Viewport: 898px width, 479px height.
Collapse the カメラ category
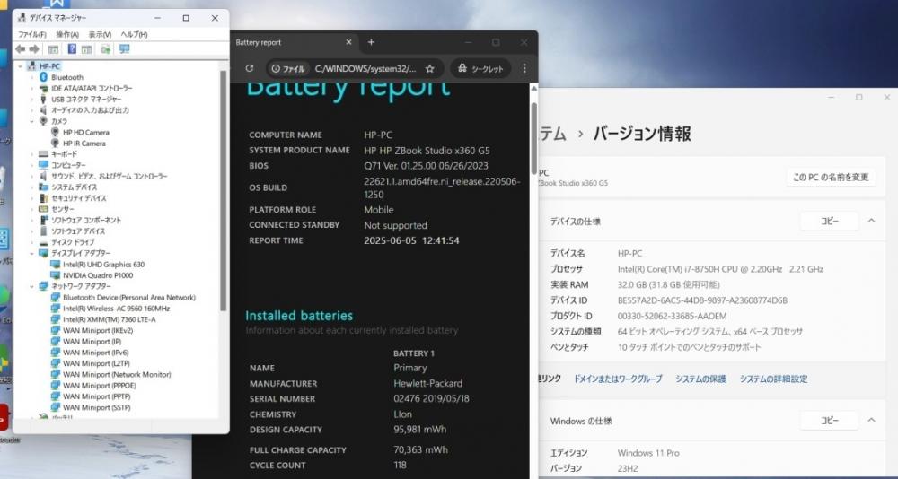click(32, 121)
